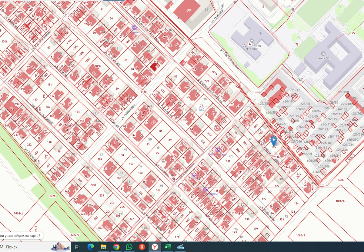
Task: Click the 'Школа № 5' label
Action: (323, 58)
